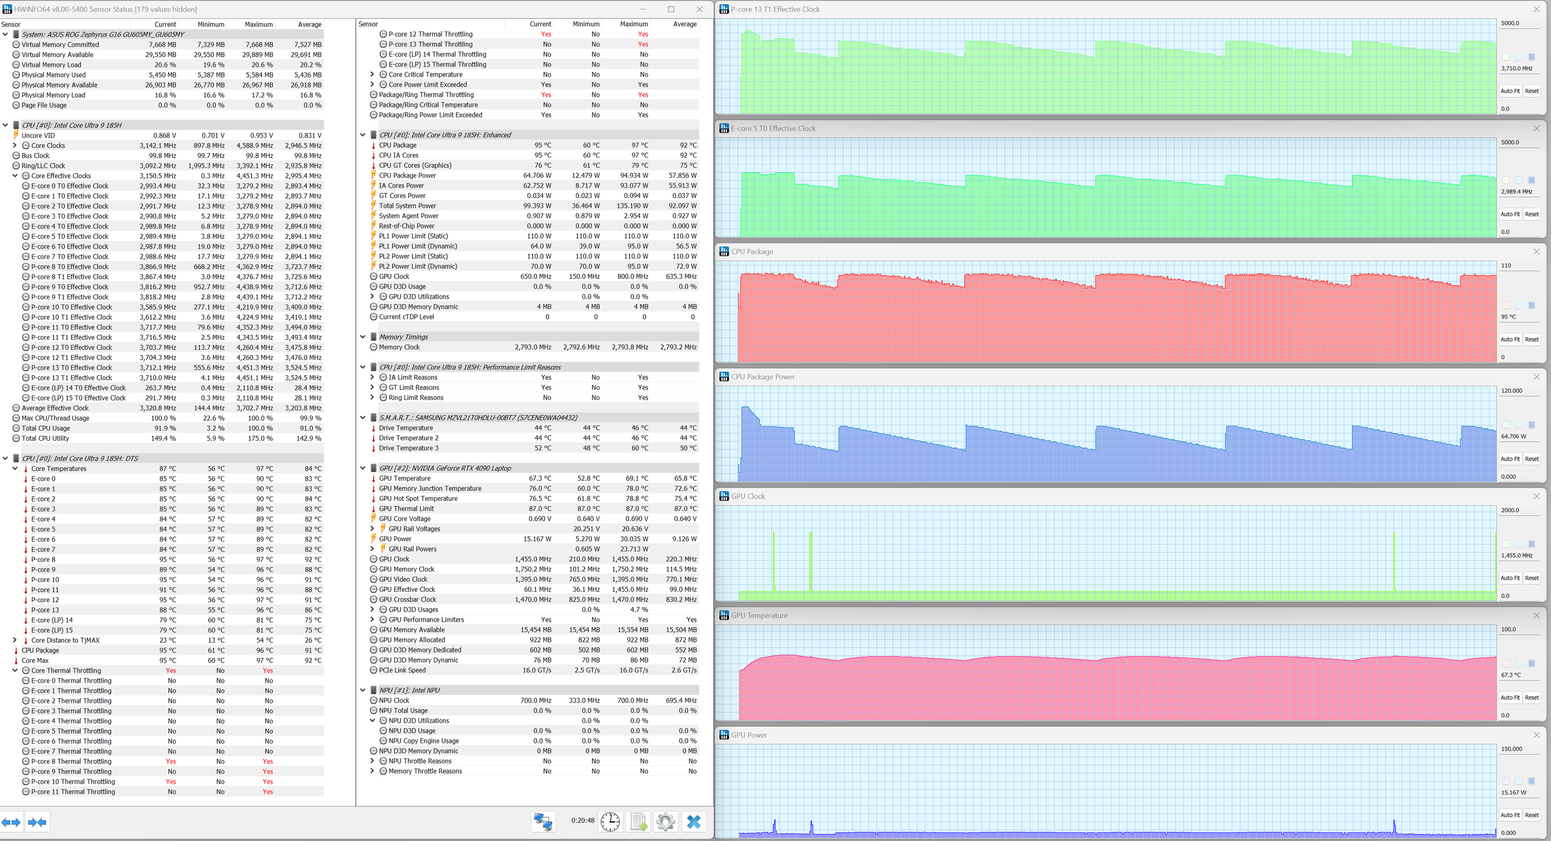
Task: Click darkest blue swatch in CPU Package graph
Action: tap(1532, 305)
